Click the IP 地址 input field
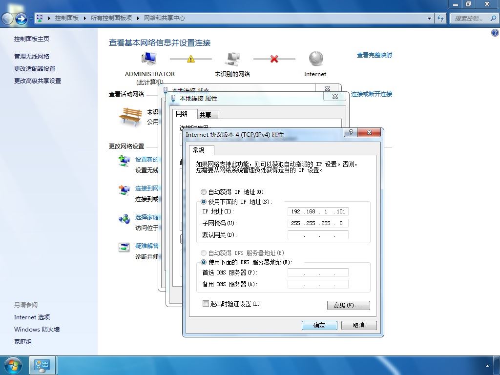 click(x=318, y=211)
